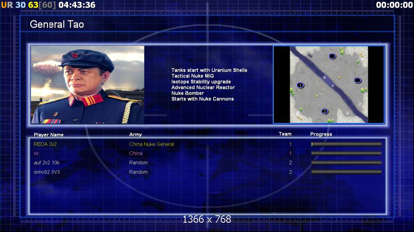Click the General Tao title text
The image size is (414, 232).
57,24
